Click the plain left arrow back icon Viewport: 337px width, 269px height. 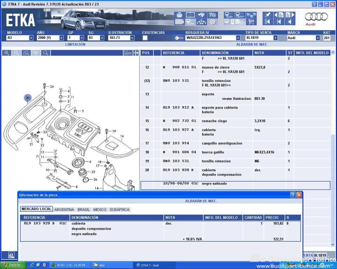coord(290,22)
